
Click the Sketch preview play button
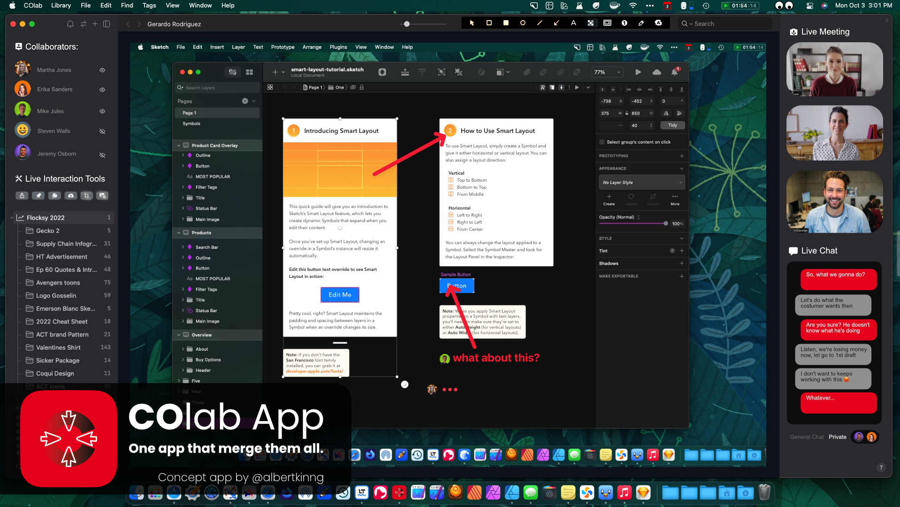pos(638,72)
